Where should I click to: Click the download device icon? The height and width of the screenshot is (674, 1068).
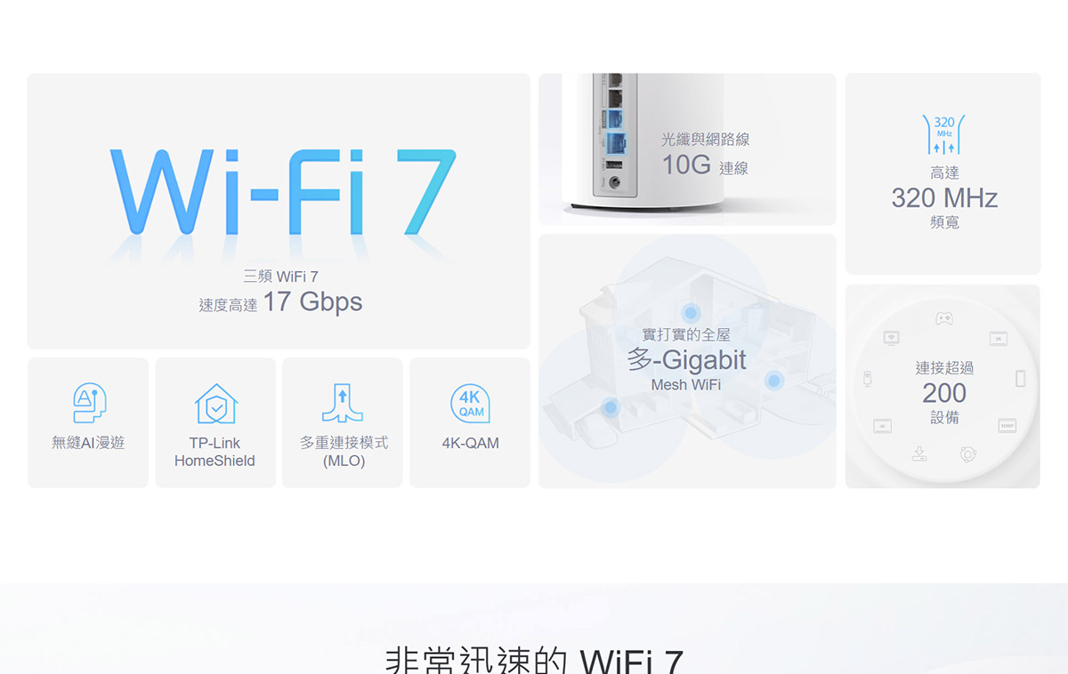pos(919,454)
